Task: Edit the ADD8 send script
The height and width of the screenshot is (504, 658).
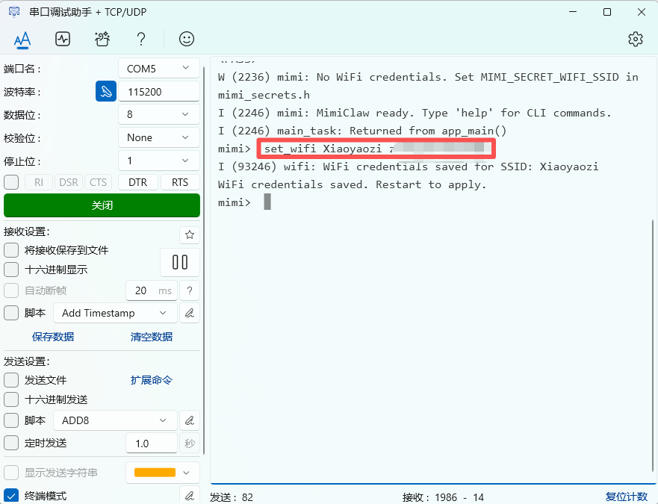Action: 190,420
